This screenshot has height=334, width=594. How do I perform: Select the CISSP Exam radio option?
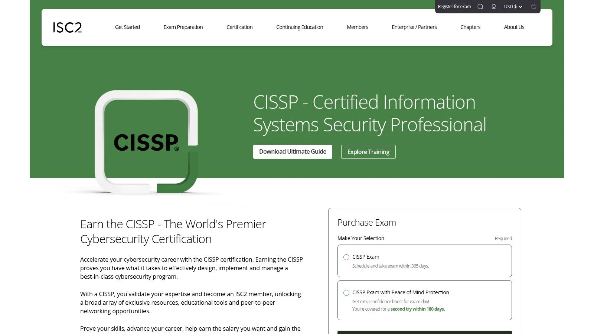coord(346,257)
